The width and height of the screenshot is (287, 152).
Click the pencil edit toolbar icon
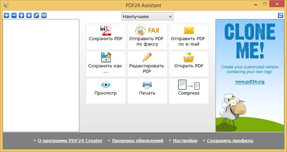[x=36, y=15]
